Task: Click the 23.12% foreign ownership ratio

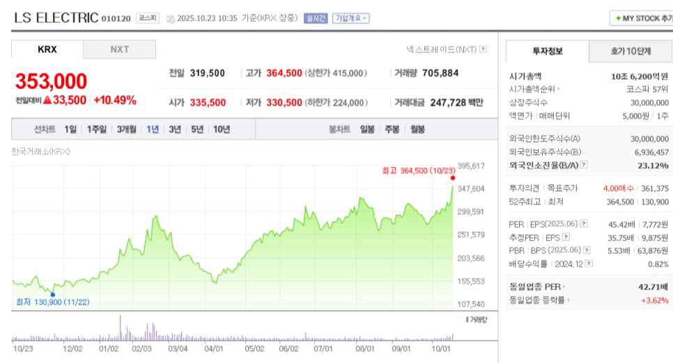Action: [653, 166]
